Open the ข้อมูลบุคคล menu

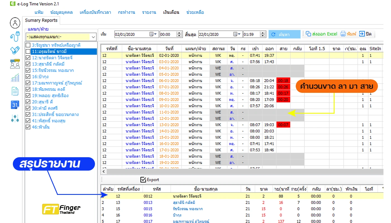point(61,12)
